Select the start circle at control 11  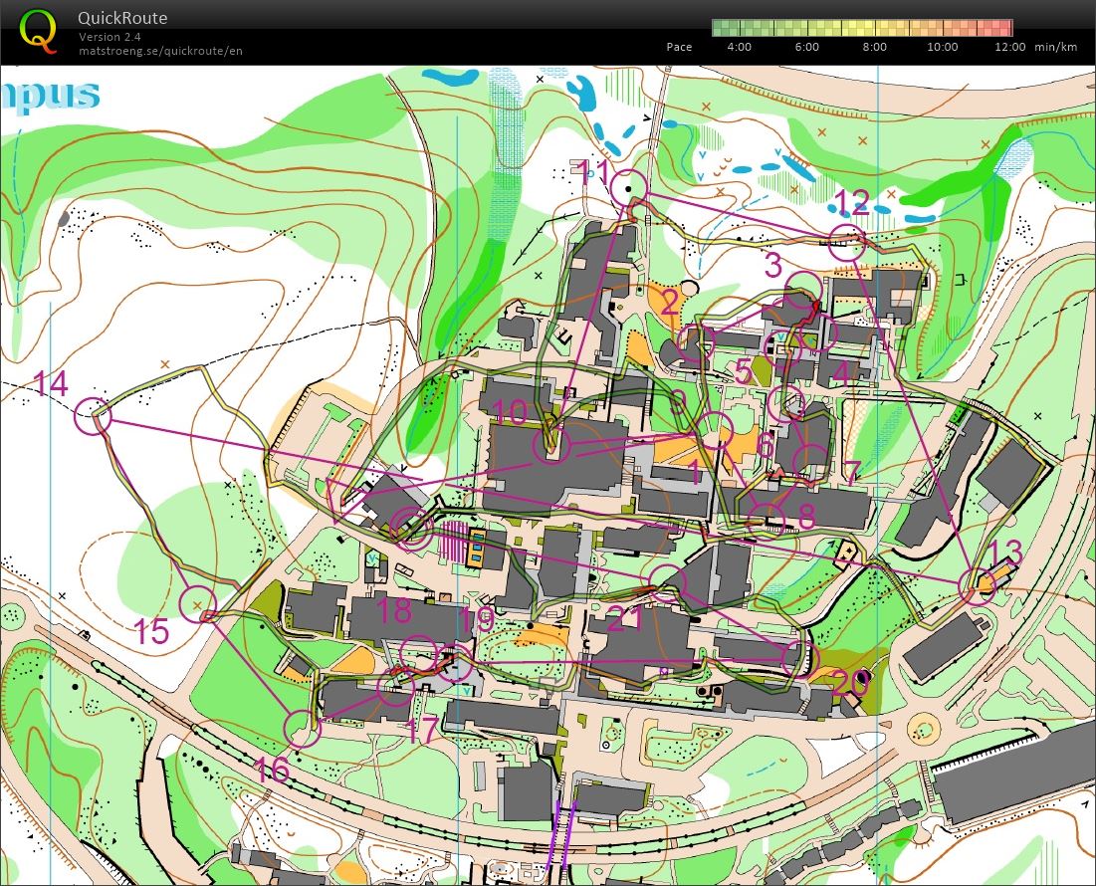[x=627, y=187]
